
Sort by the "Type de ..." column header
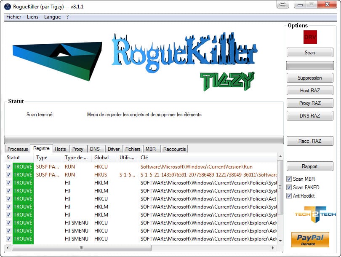pos(77,158)
